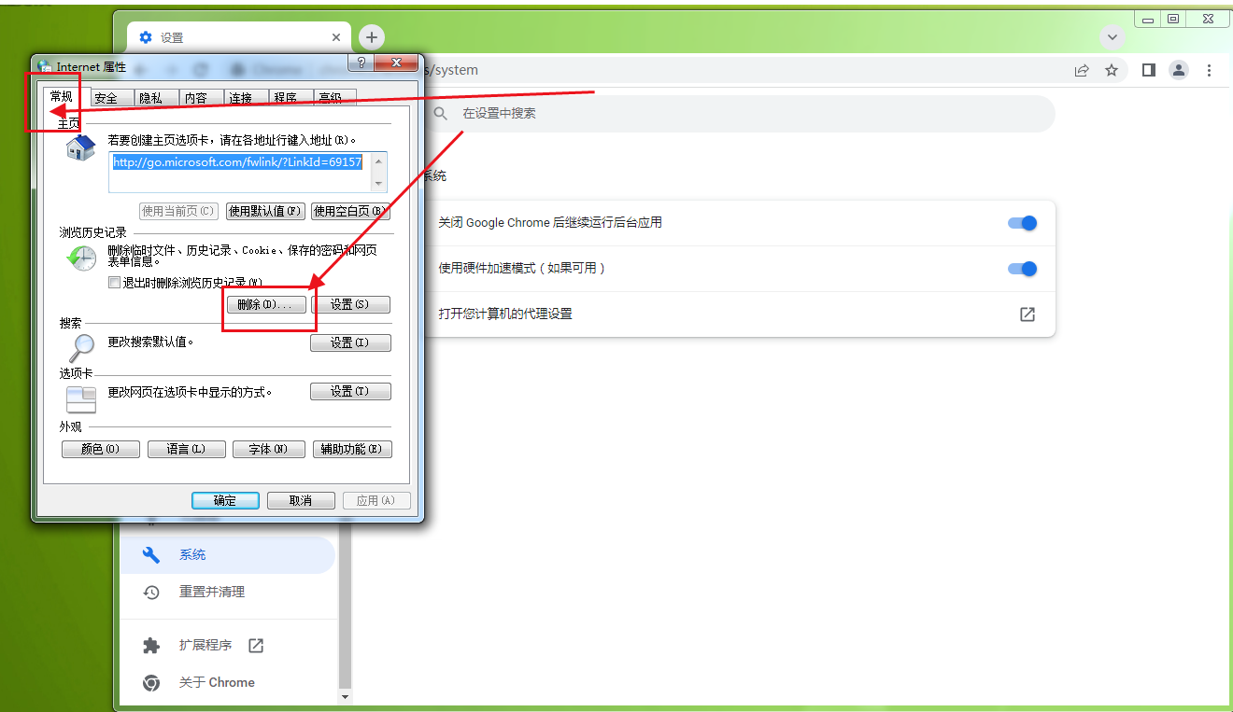Click 辅助功能(E) button

(x=352, y=450)
